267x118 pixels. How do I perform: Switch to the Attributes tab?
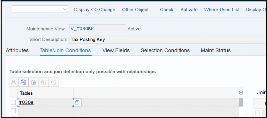click(x=17, y=50)
